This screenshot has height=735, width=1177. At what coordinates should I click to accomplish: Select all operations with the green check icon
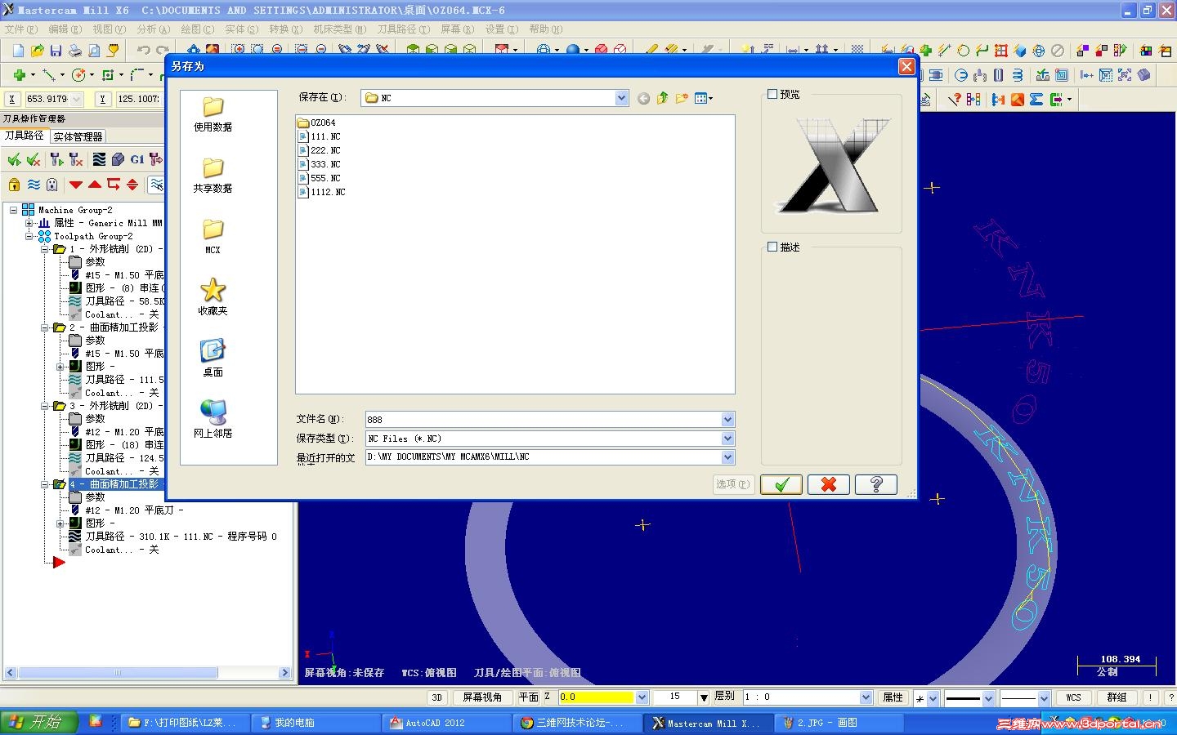pos(14,159)
